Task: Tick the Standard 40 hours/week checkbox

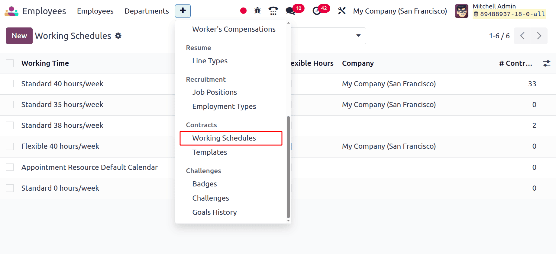Action: point(10,84)
